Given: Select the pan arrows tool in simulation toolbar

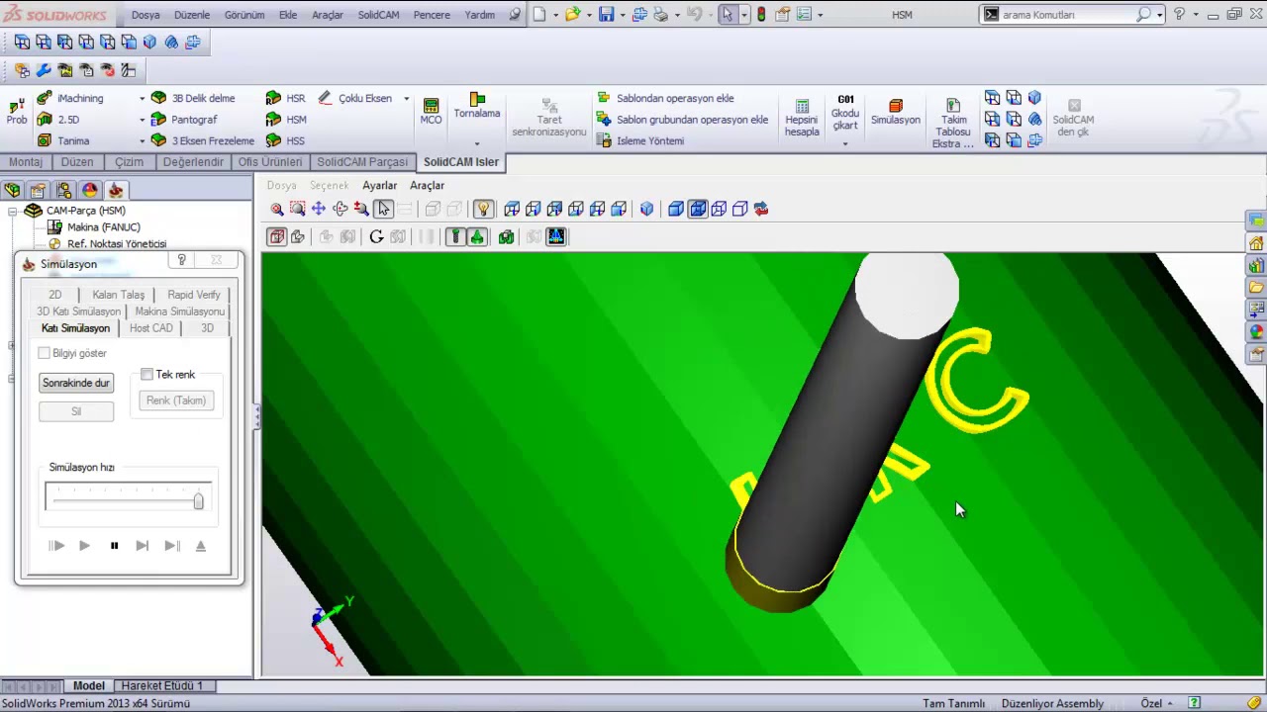Looking at the screenshot, I should 319,209.
